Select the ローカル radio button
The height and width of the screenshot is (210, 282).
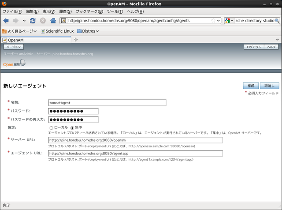pos(51,128)
